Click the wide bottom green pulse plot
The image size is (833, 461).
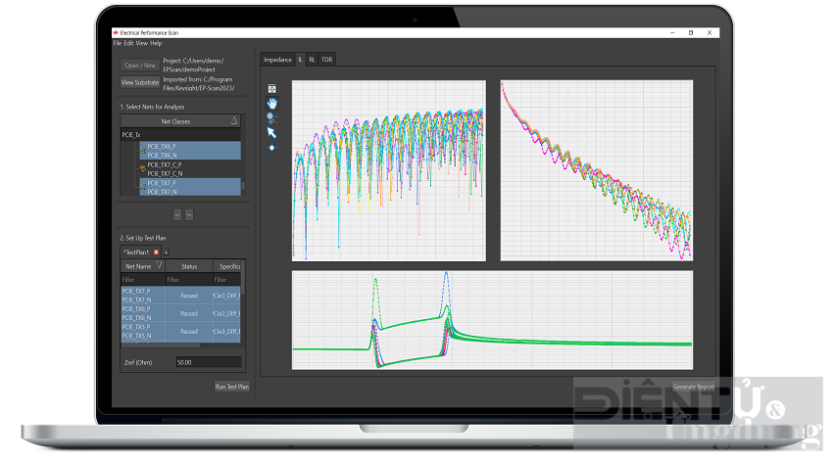point(492,320)
